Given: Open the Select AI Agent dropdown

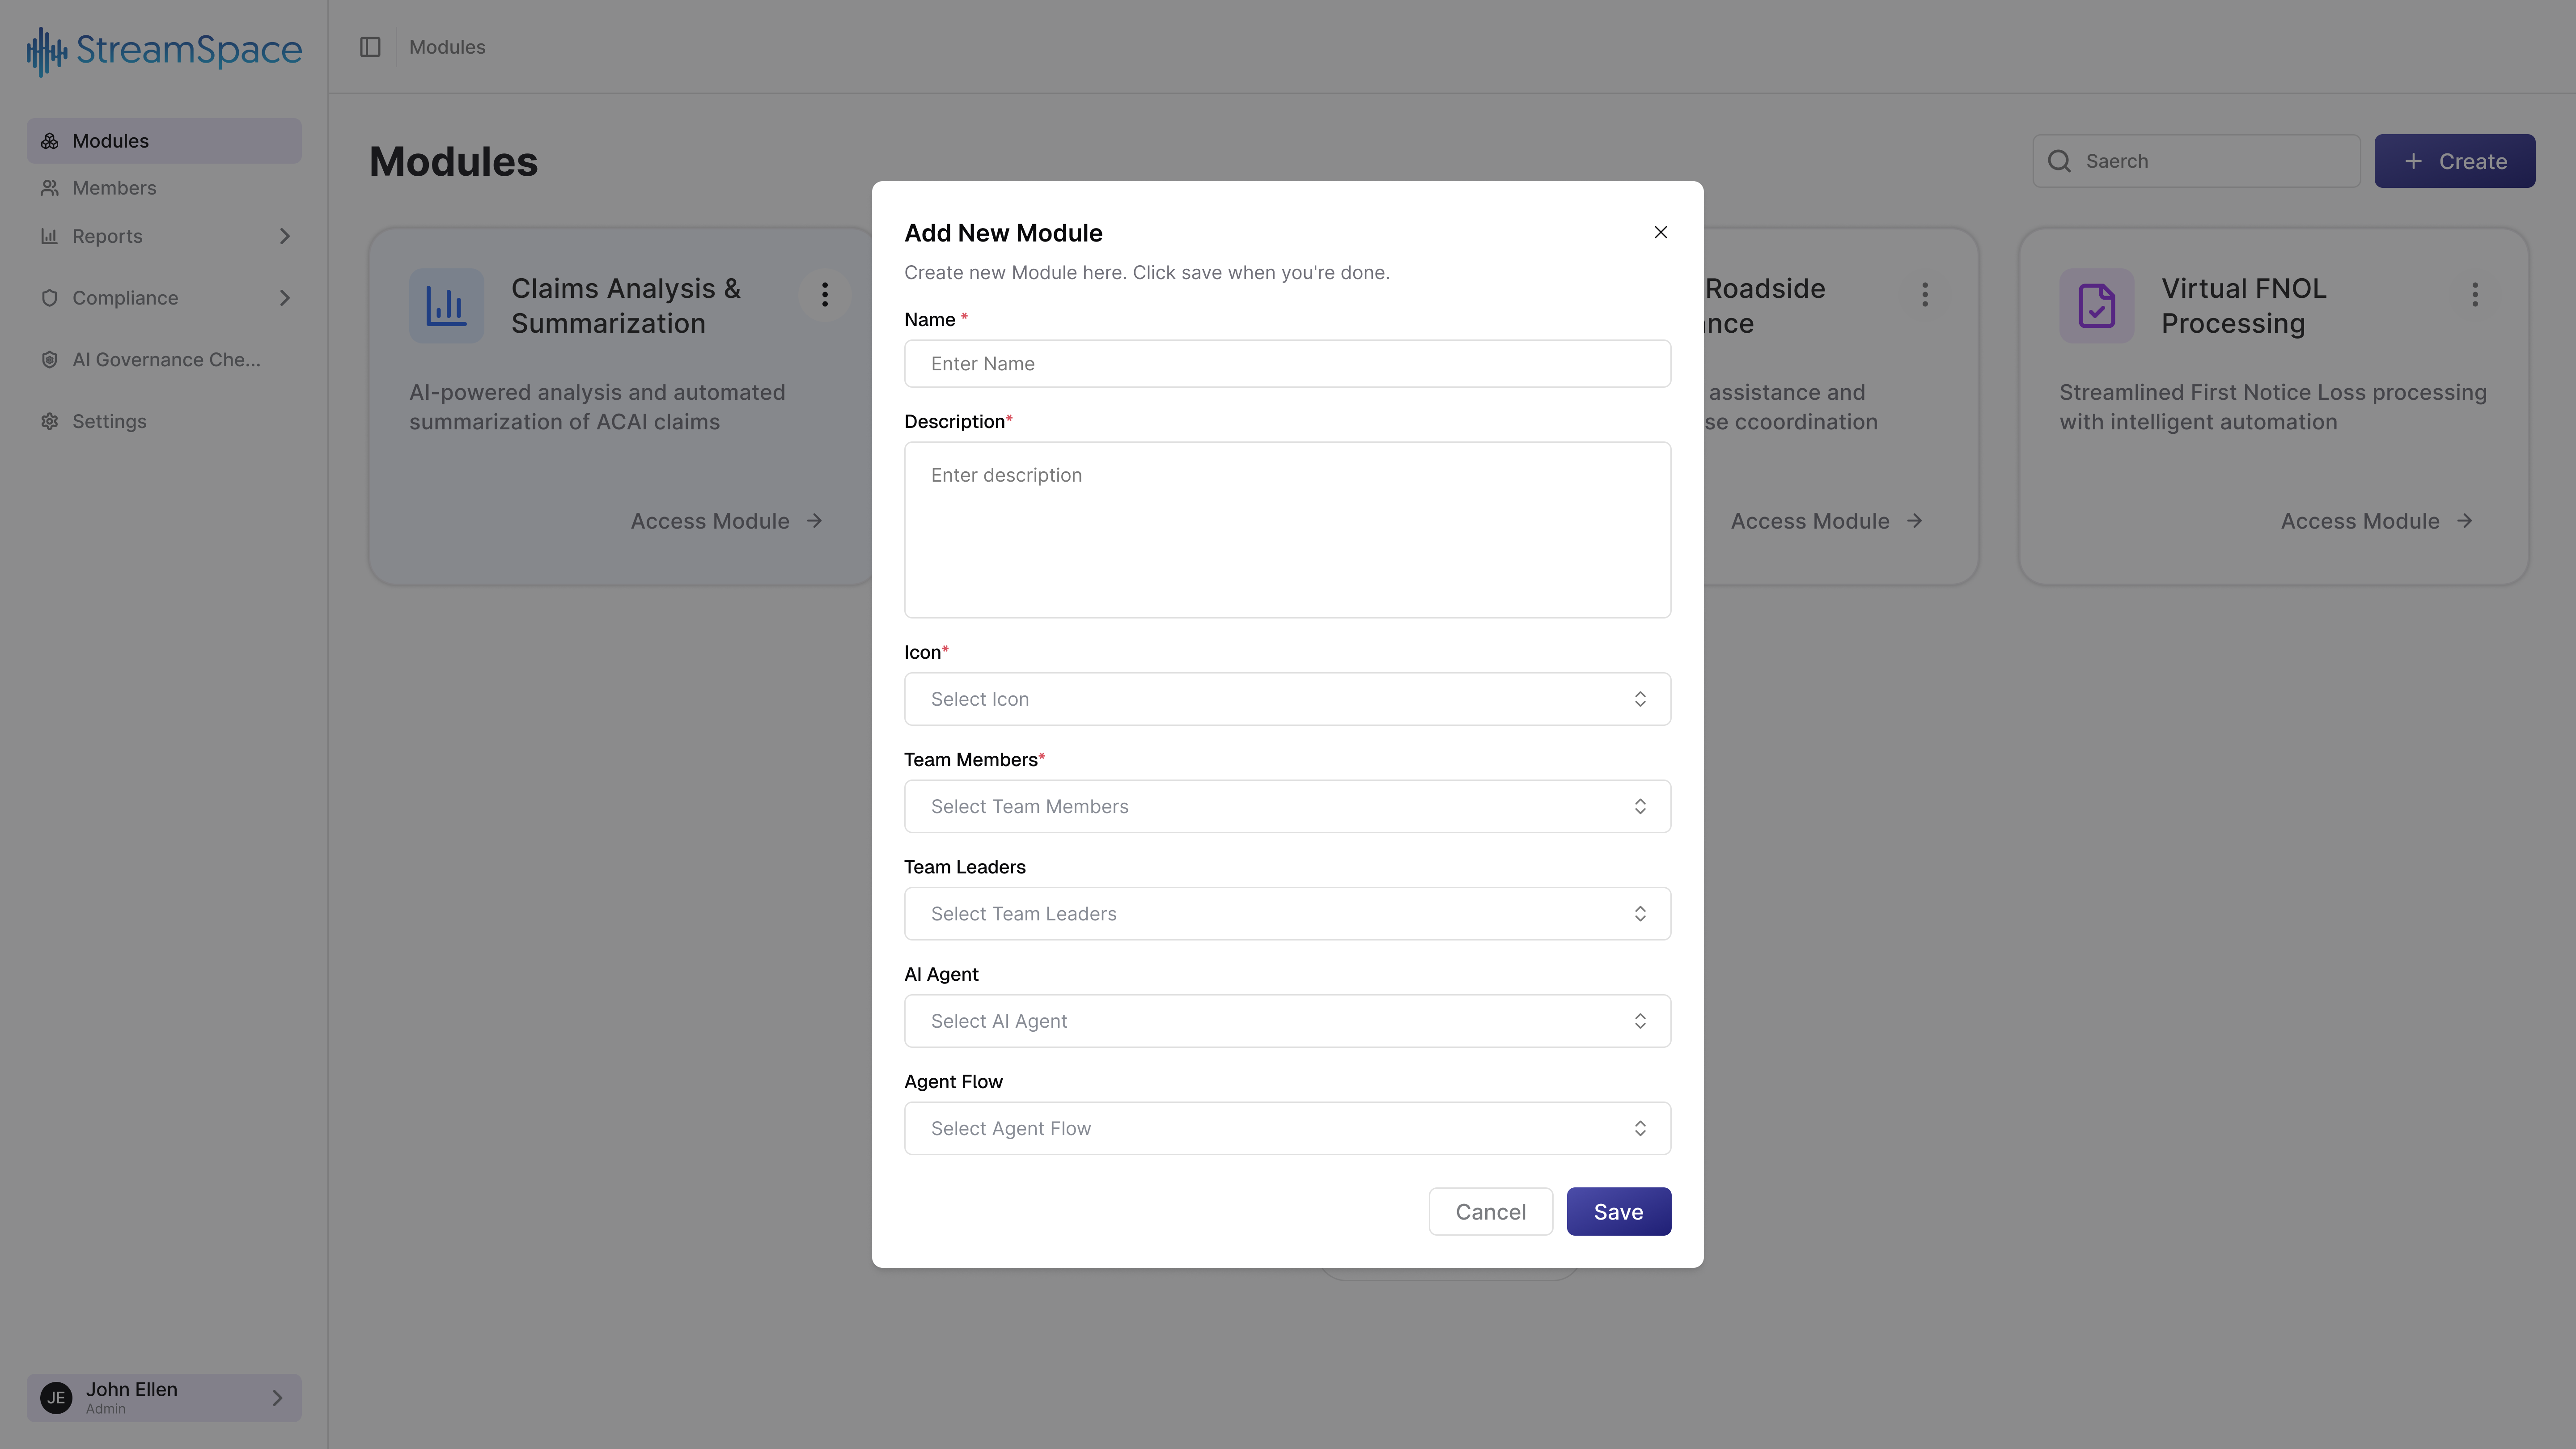Looking at the screenshot, I should tap(1287, 1021).
